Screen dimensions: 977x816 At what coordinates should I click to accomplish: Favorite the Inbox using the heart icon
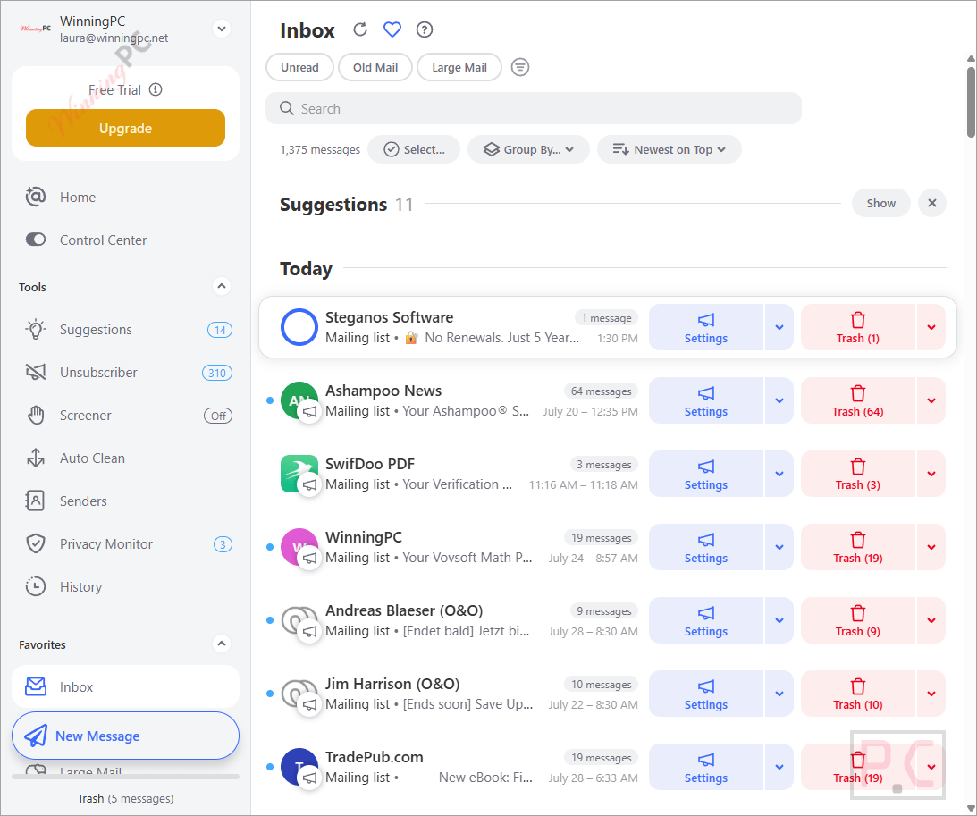point(392,29)
